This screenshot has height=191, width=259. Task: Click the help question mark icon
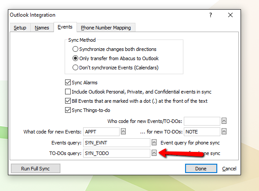coord(211,15)
